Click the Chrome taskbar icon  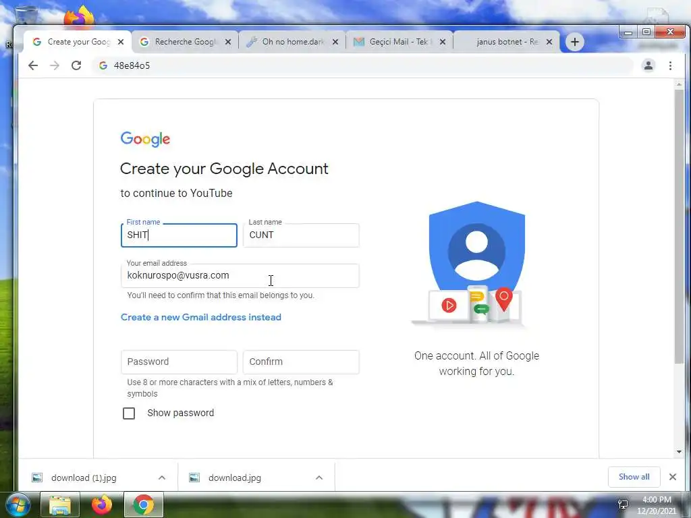(x=144, y=505)
